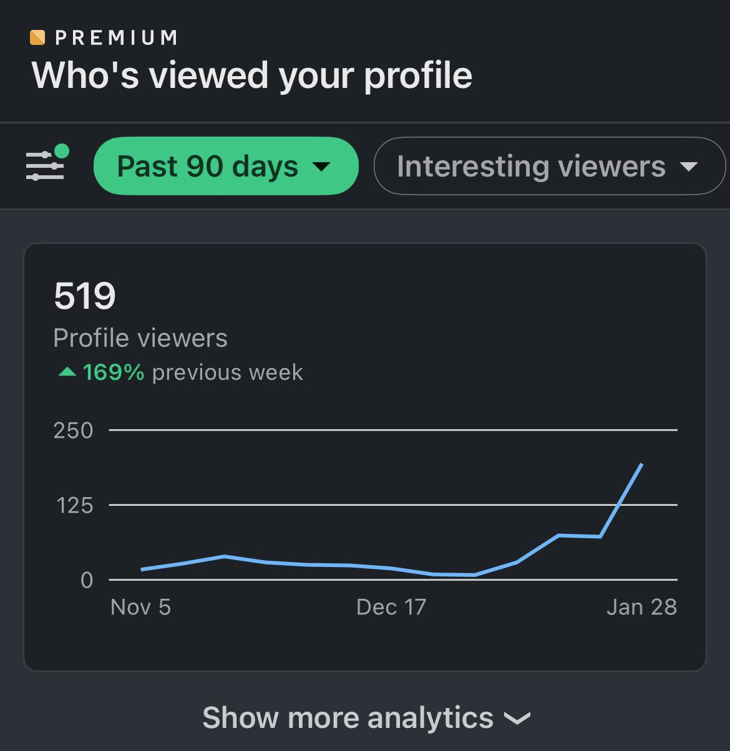Click the Profile viewers label
This screenshot has width=730, height=751.
coord(140,338)
